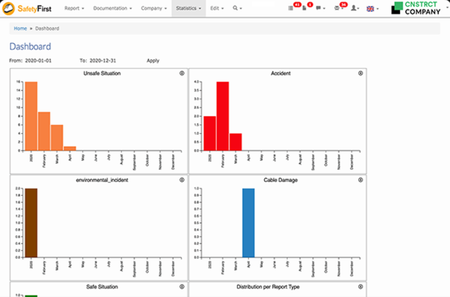The height and width of the screenshot is (297, 450).
Task: Select the April bar in Cable Damage chart
Action: pyautogui.click(x=248, y=222)
